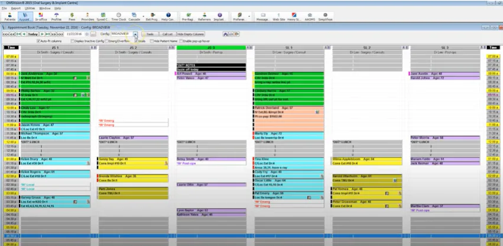Open the Appointment book toolbar icon
The image size is (503, 246).
pyautogui.click(x=25, y=17)
